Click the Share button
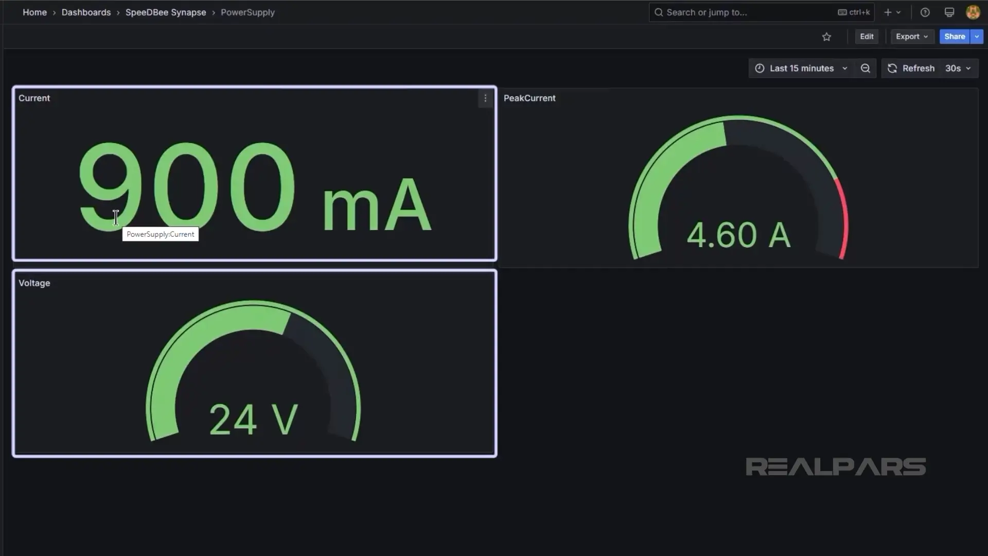The image size is (988, 556). [x=955, y=37]
